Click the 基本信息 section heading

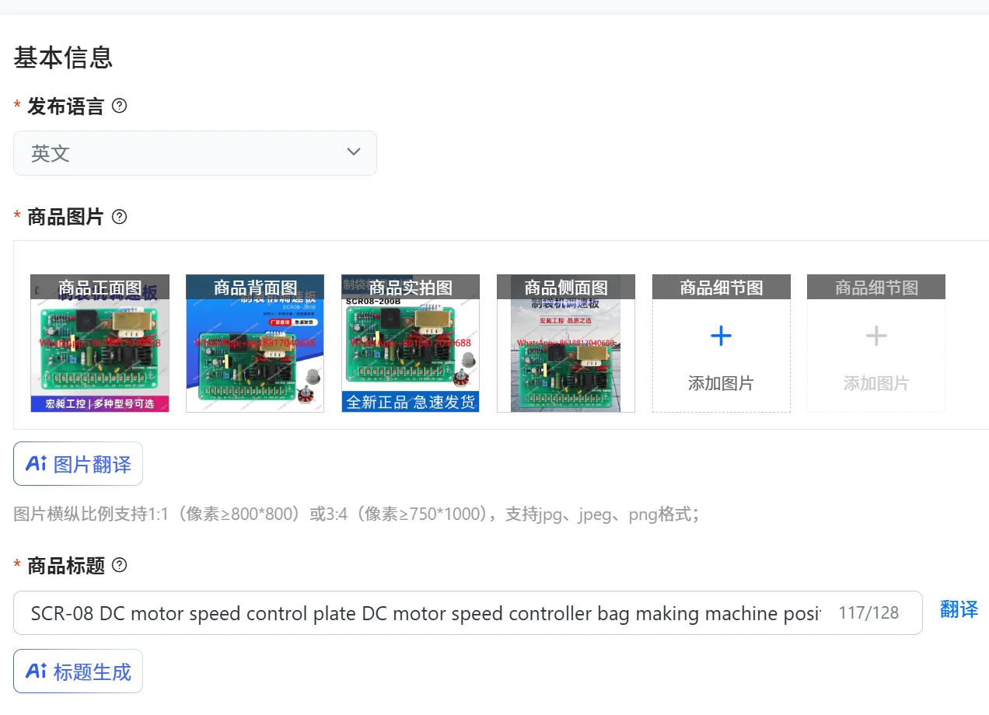click(x=63, y=58)
